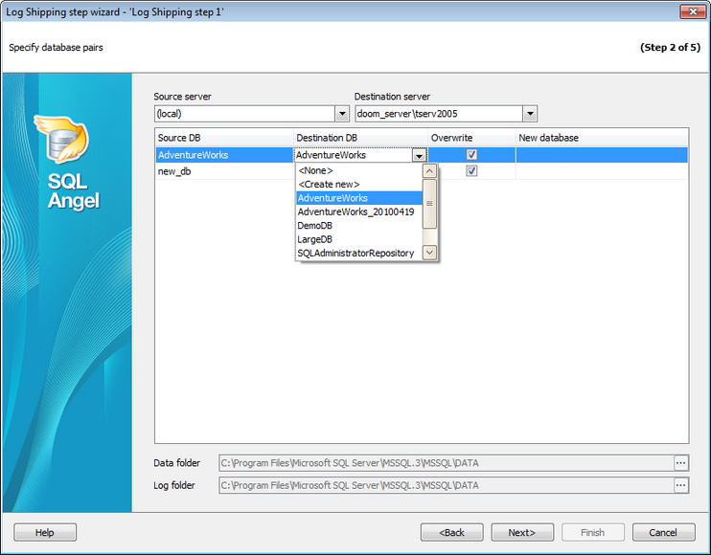This screenshot has height=555, width=711.
Task: Select SQLAdministratorRepository from the list
Action: click(359, 253)
